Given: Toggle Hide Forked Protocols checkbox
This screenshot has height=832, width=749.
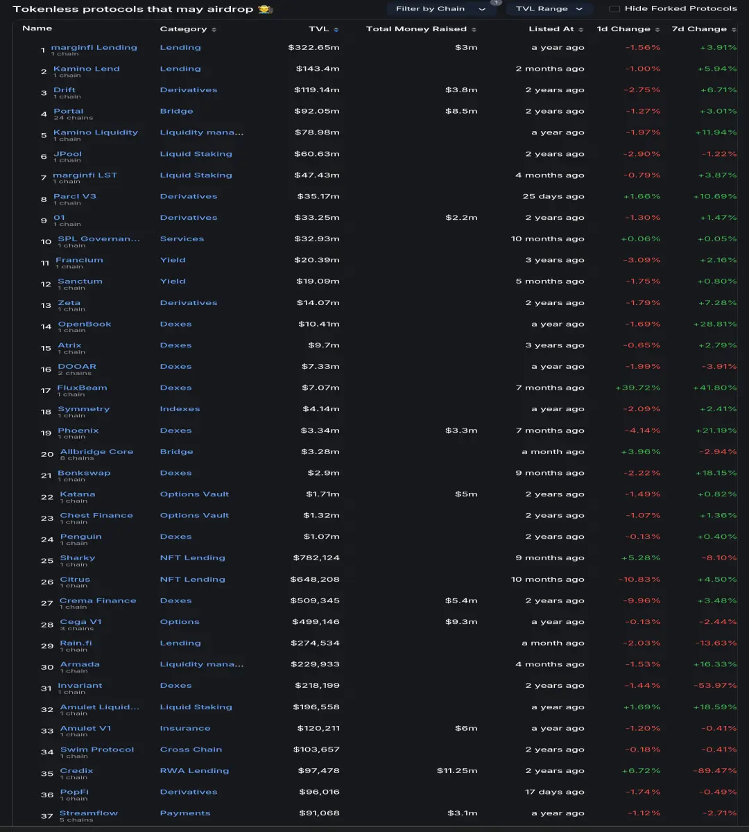Looking at the screenshot, I should pyautogui.click(x=614, y=9).
